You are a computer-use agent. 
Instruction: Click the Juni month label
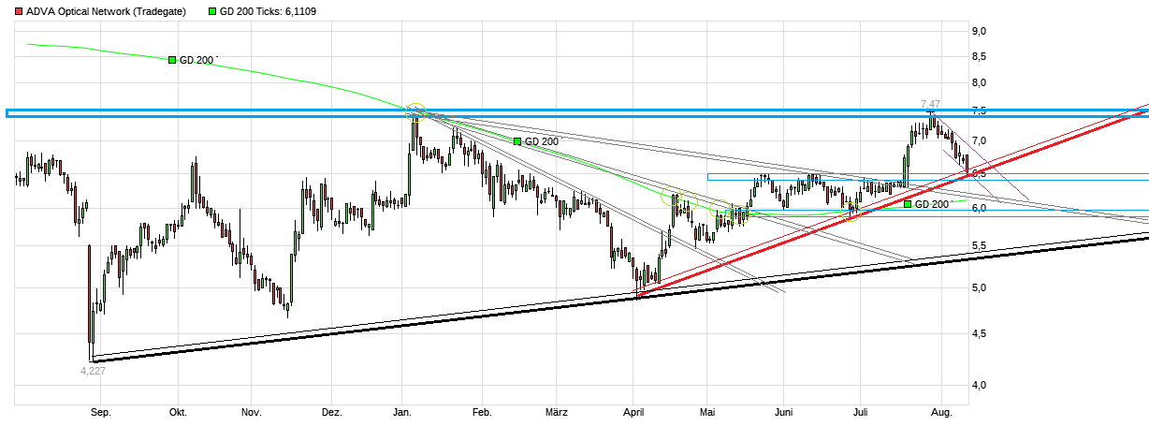pos(784,413)
